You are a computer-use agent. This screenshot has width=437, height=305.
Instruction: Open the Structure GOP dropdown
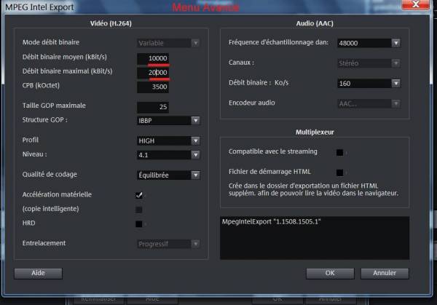[x=168, y=120]
